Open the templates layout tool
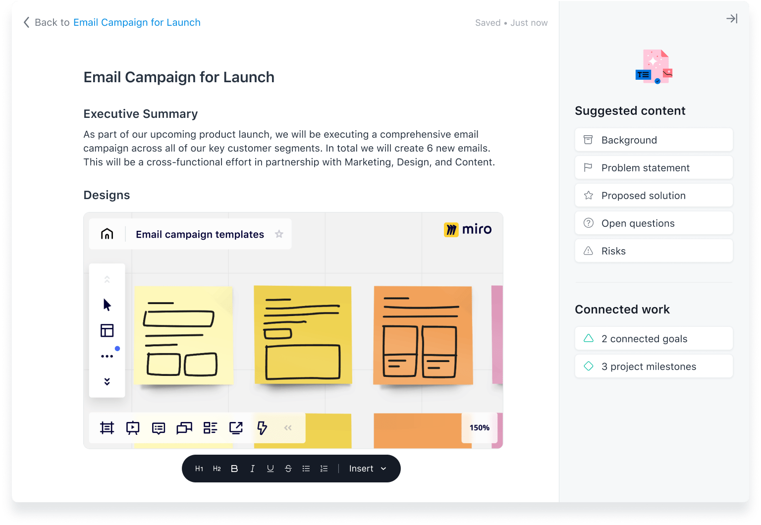 107,330
